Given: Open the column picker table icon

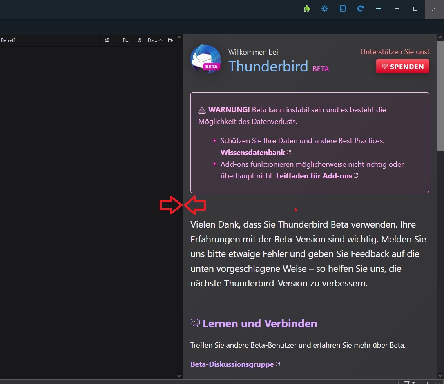Looking at the screenshot, I should click(170, 40).
